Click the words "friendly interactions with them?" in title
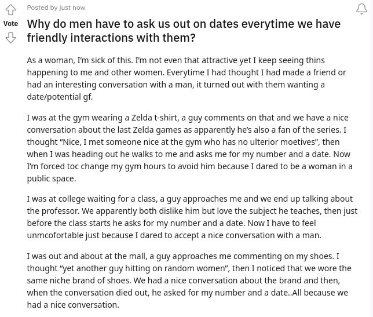Image resolution: width=373 pixels, height=317 pixels. click(111, 38)
